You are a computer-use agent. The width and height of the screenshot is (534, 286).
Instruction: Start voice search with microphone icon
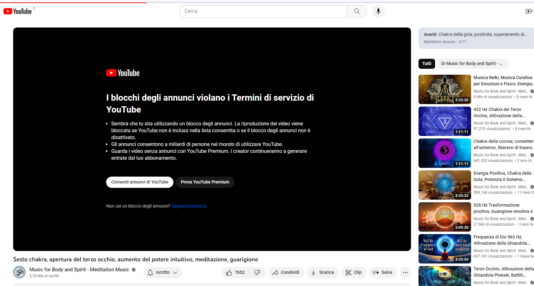point(378,11)
